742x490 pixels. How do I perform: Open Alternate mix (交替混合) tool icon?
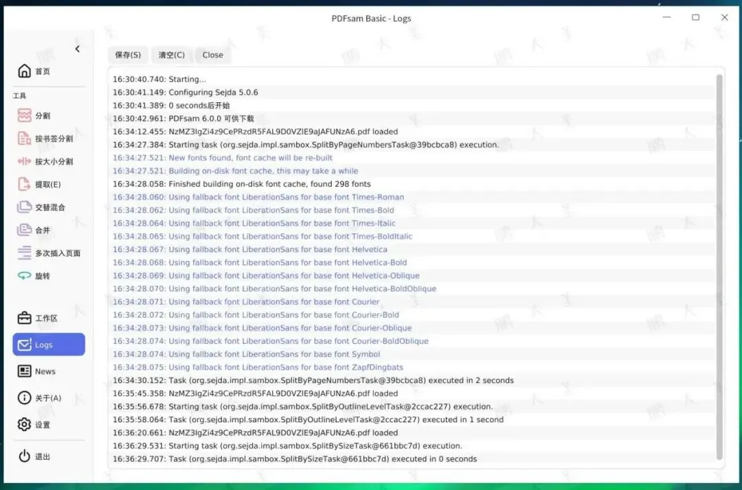[x=24, y=207]
